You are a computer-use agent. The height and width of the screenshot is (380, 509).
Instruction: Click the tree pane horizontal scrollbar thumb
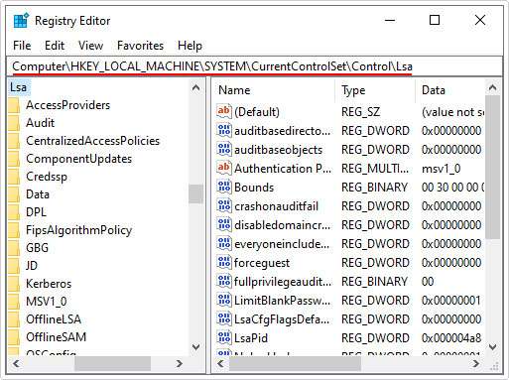[x=112, y=364]
